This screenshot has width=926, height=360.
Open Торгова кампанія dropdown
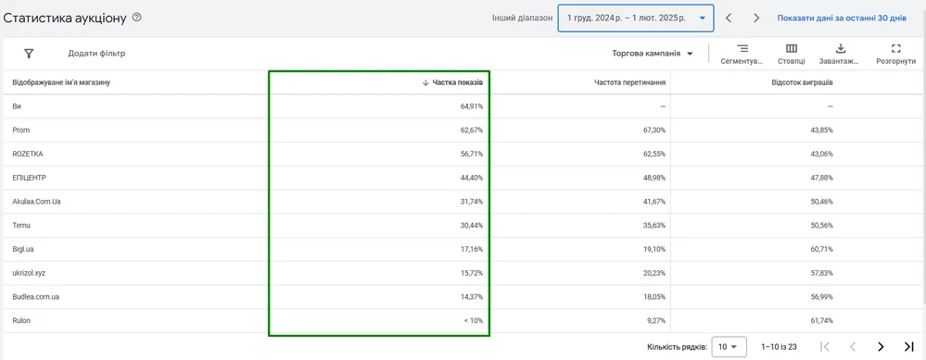pos(653,54)
